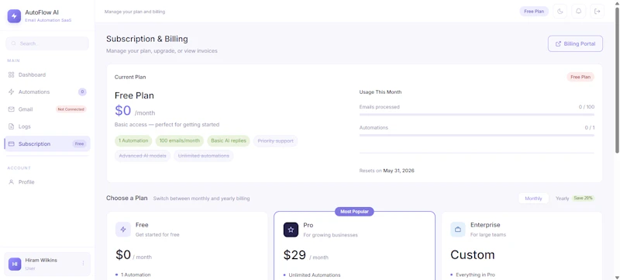Click the 1 Automation feature tag
Viewport: 620px width, 280px height.
(133, 141)
